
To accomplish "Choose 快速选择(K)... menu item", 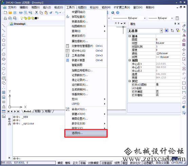I will [x=86, y=21].
